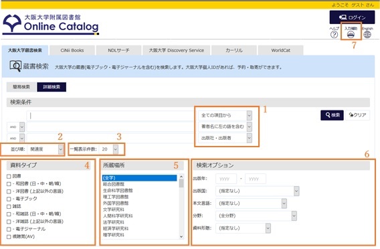Open the 大阪大学 Discovery Service tab
This screenshot has height=249, width=380.
click(176, 50)
